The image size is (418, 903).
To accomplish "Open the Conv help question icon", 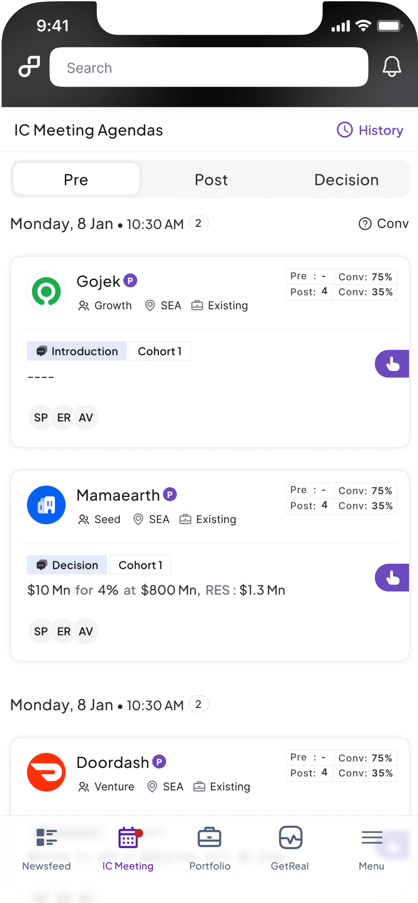I will [365, 223].
